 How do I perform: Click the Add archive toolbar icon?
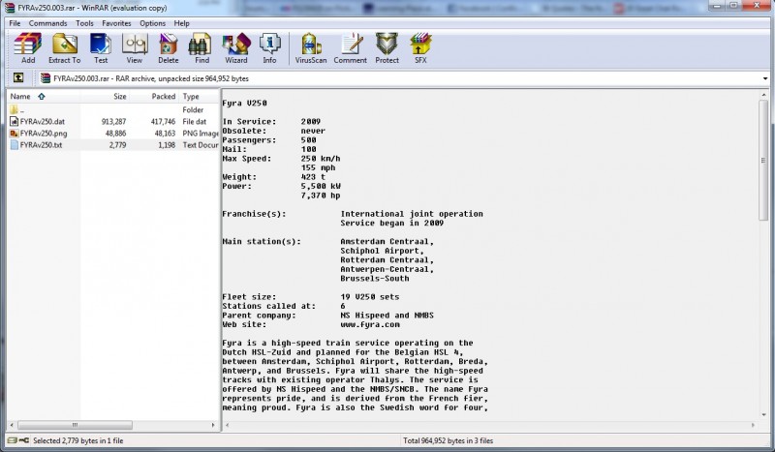(28, 45)
